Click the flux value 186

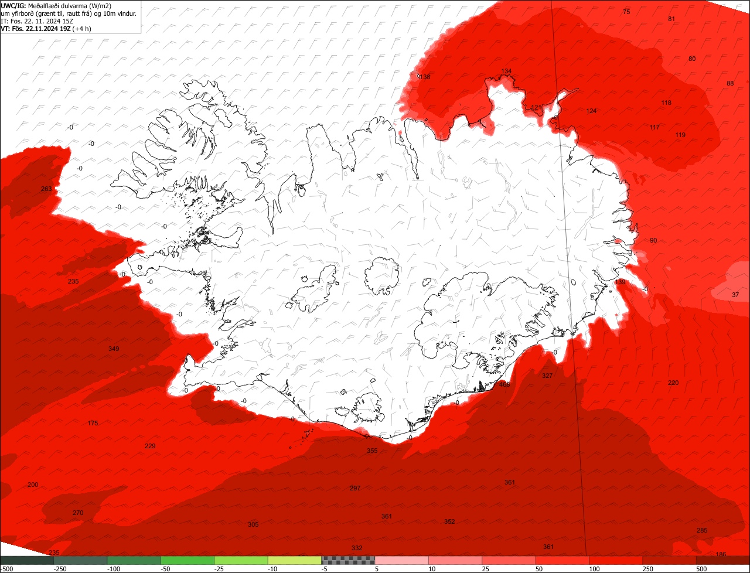point(721,554)
